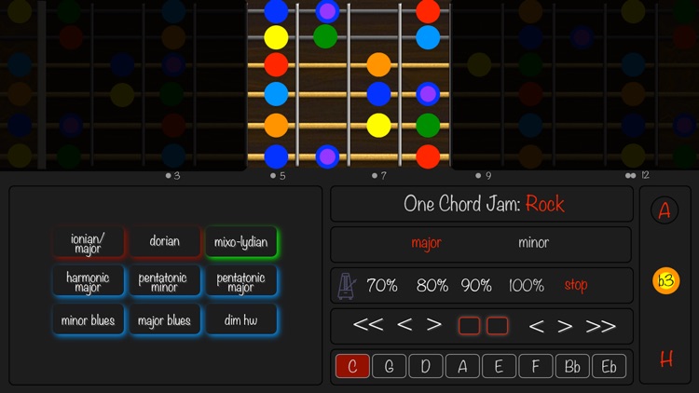Select key Bb

(572, 366)
